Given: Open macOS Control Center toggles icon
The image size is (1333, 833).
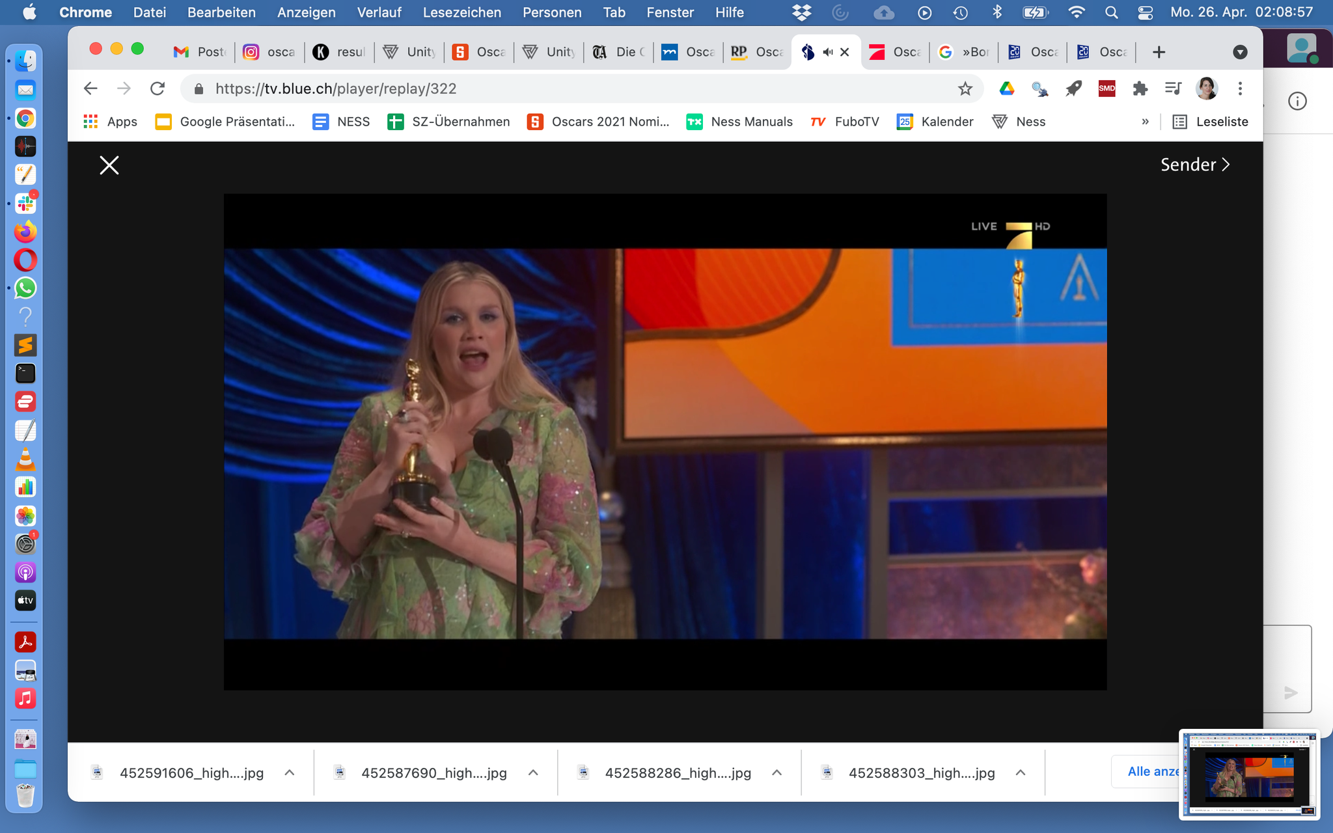Looking at the screenshot, I should [1146, 12].
